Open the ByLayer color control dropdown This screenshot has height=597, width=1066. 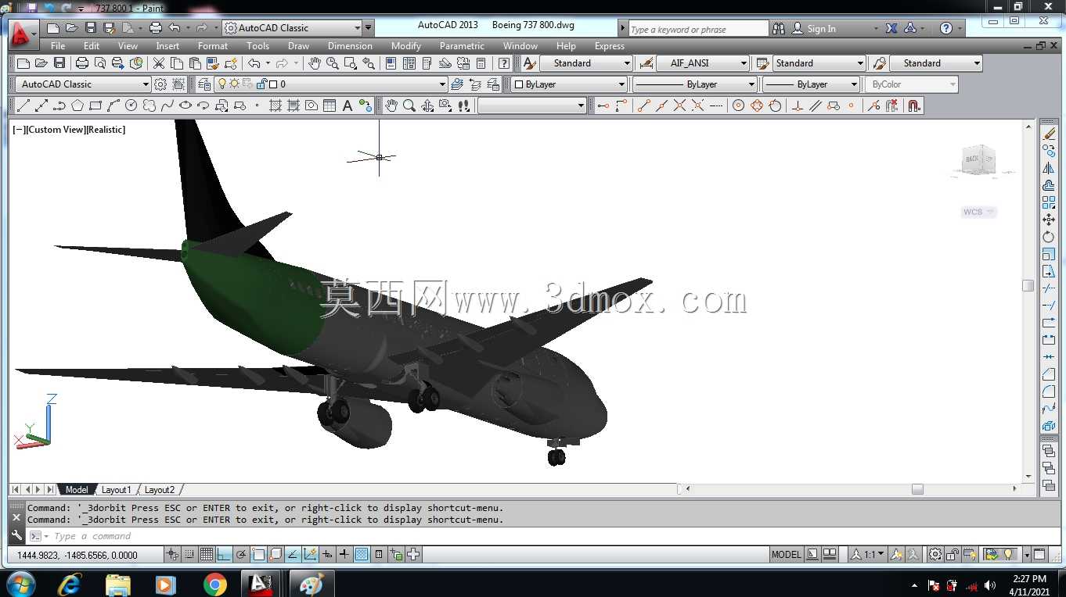[570, 84]
